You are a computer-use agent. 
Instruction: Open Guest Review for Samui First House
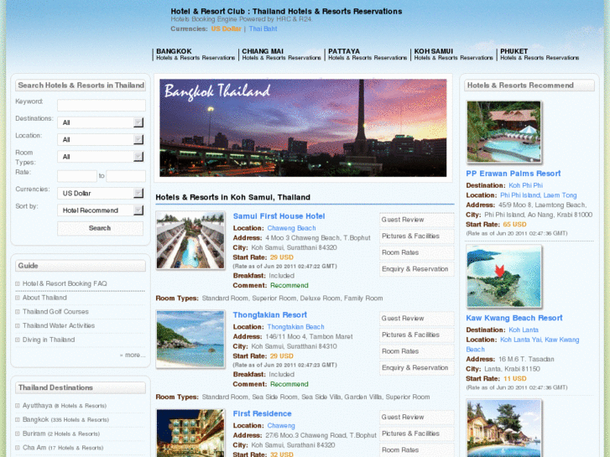[417, 220]
